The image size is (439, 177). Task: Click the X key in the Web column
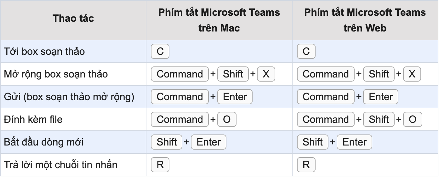coord(412,74)
